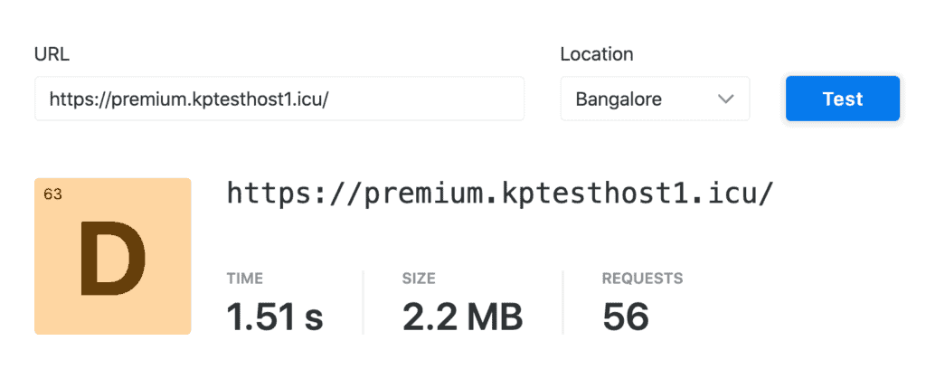Click the 1.51 s load time value
The image size is (926, 388).
coord(274,317)
